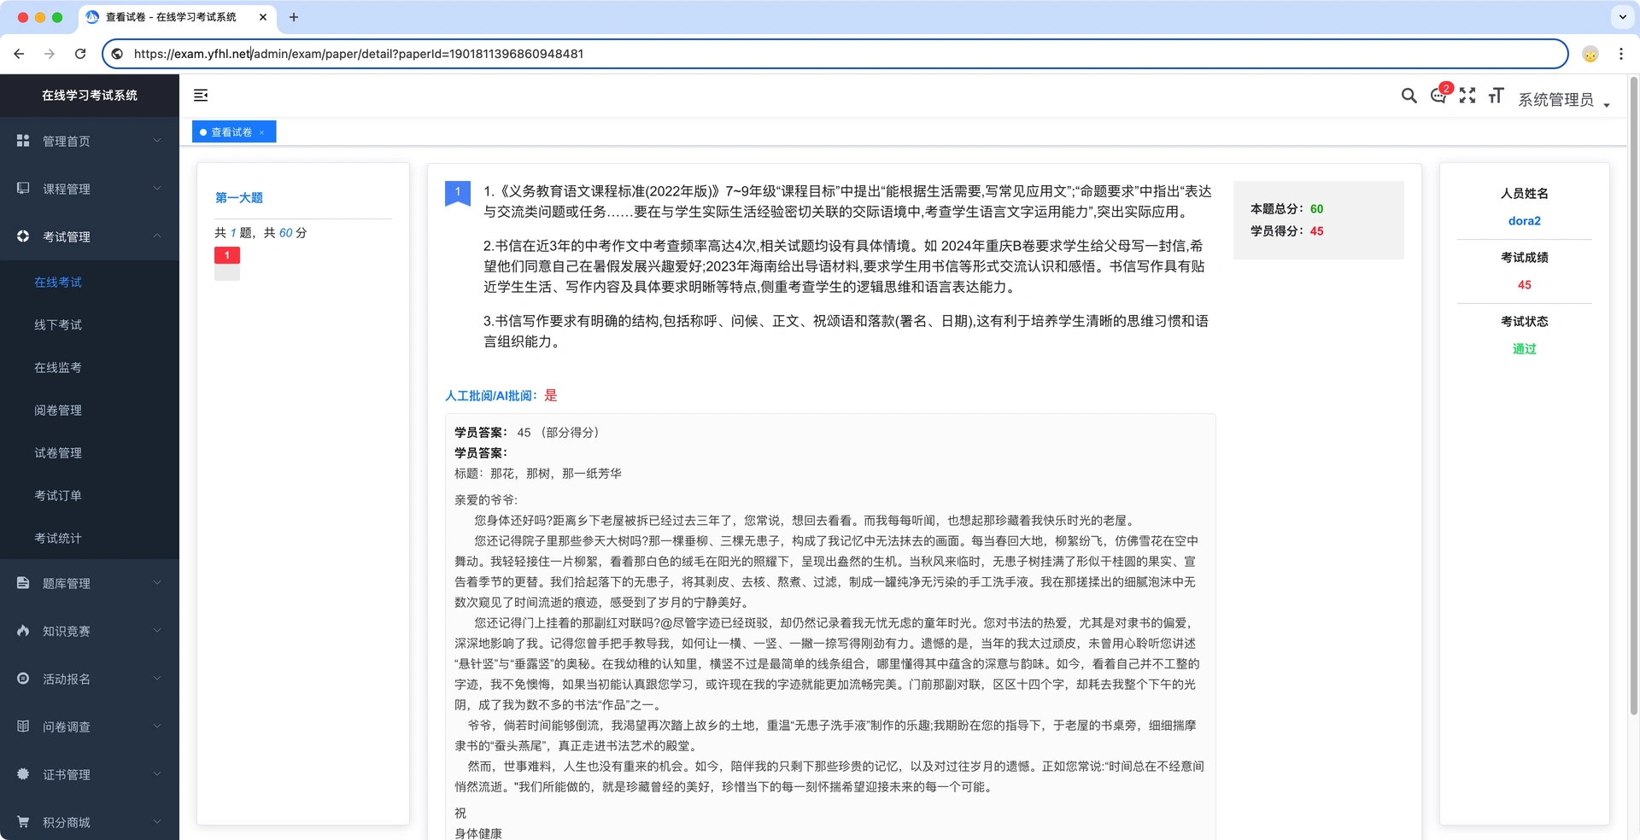Close the browser tab 查看试卷

point(263,17)
